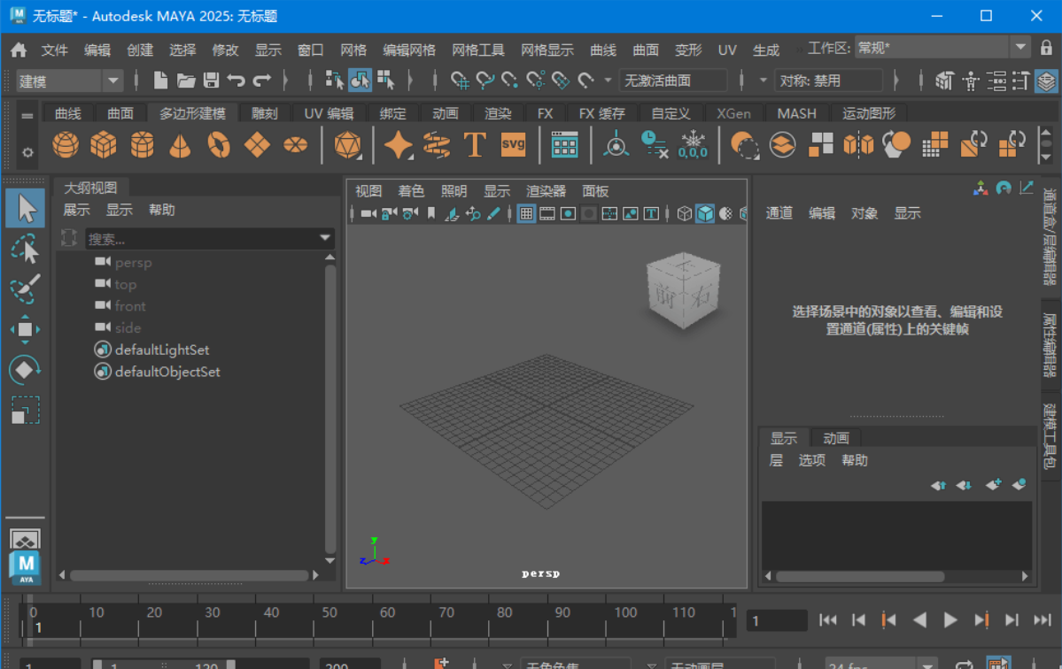Toggle the playback loop button

pyautogui.click(x=964, y=665)
